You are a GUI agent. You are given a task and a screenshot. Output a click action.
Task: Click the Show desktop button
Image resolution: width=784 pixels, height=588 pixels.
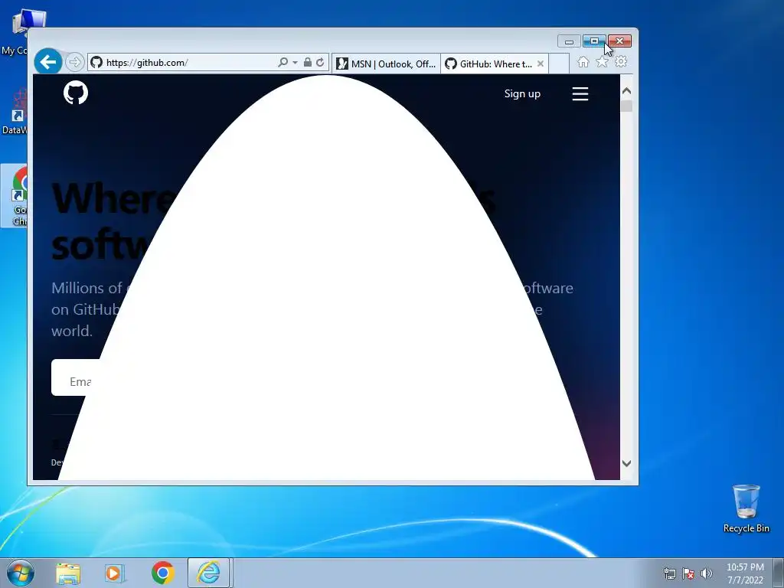pos(779,573)
